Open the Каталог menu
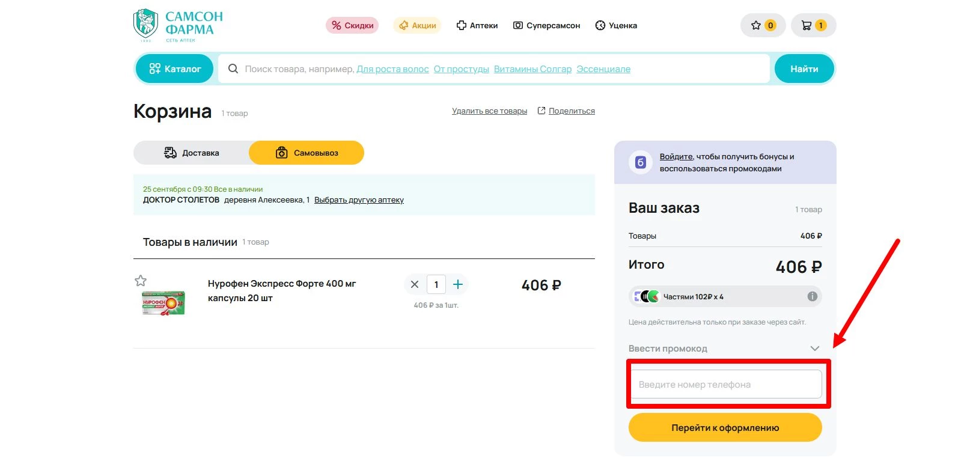 click(x=175, y=69)
